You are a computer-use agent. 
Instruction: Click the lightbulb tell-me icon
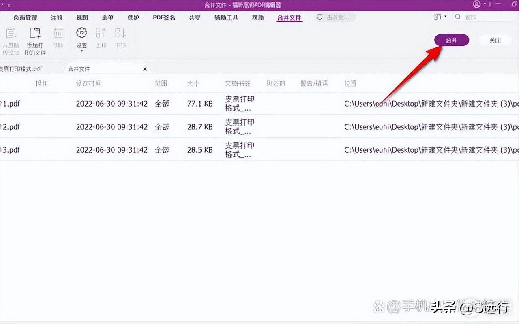320,17
